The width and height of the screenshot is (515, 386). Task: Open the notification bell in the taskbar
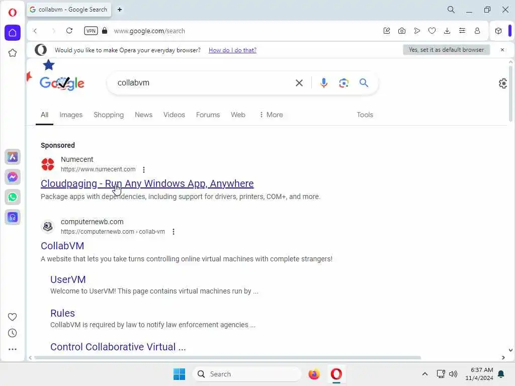pos(501,374)
